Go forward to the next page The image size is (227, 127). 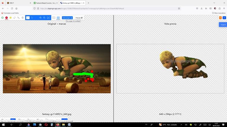pos(7,9)
